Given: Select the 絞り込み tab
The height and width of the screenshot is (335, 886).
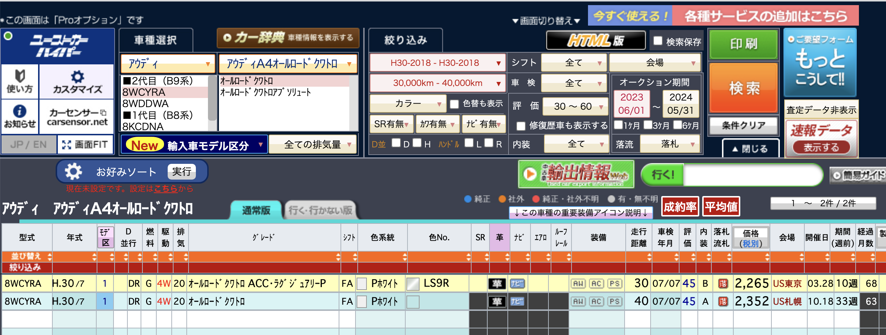Looking at the screenshot, I should pos(405,40).
